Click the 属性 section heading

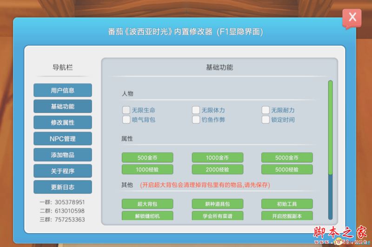[127, 139]
